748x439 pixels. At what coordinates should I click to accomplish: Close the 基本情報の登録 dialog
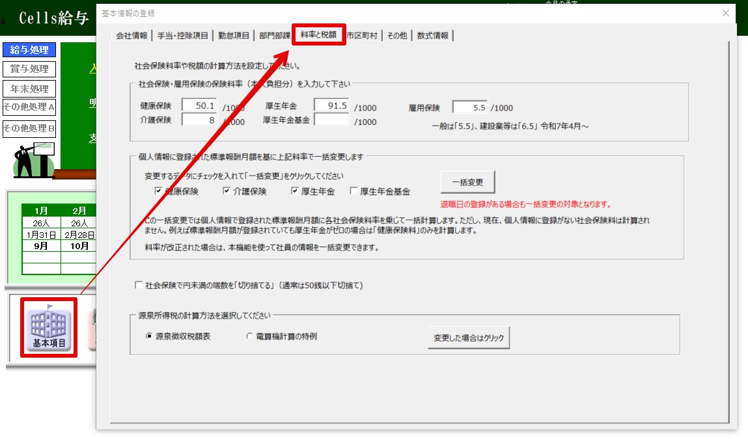point(727,13)
